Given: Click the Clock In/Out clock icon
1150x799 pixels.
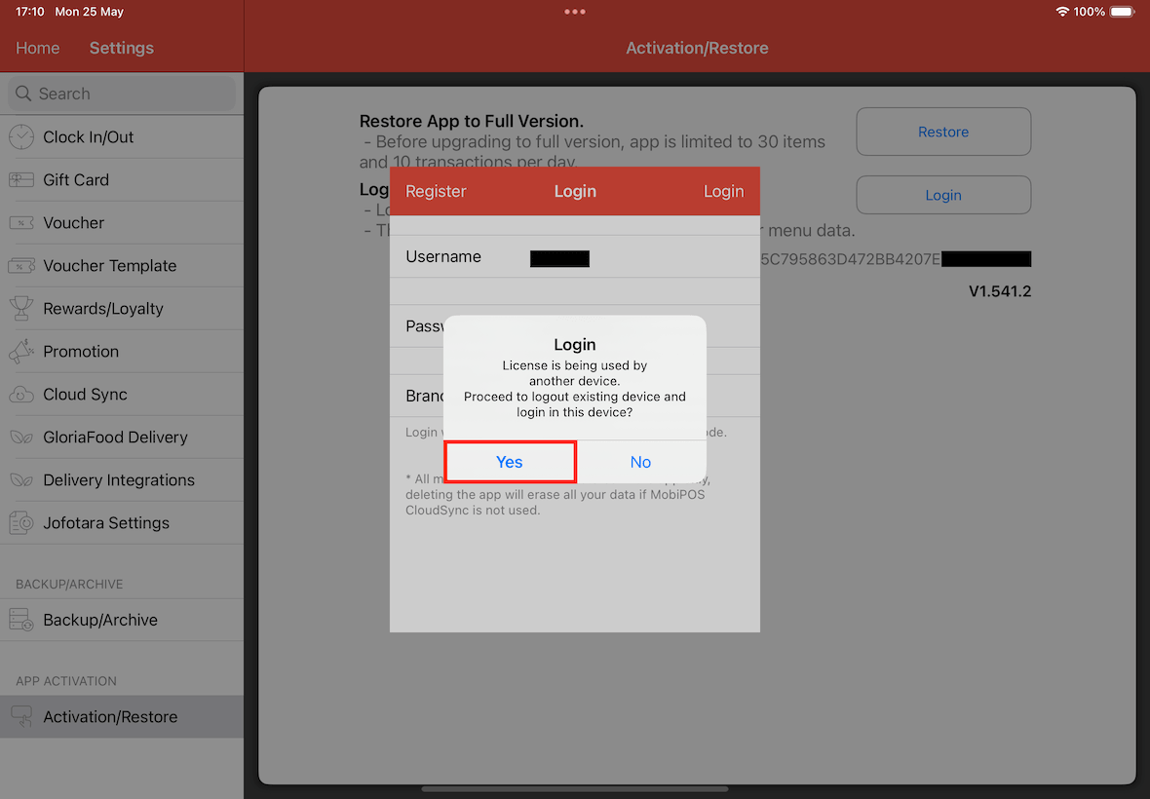Looking at the screenshot, I should tap(21, 137).
